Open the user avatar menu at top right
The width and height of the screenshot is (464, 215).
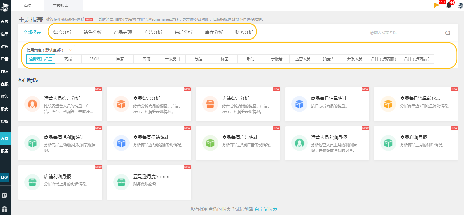(x=460, y=5)
